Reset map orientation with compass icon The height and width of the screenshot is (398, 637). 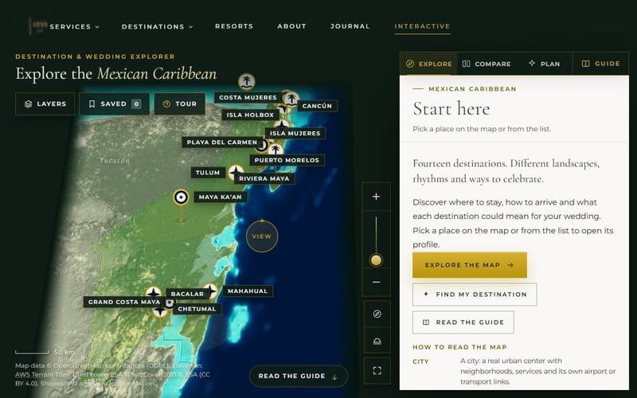point(377,314)
